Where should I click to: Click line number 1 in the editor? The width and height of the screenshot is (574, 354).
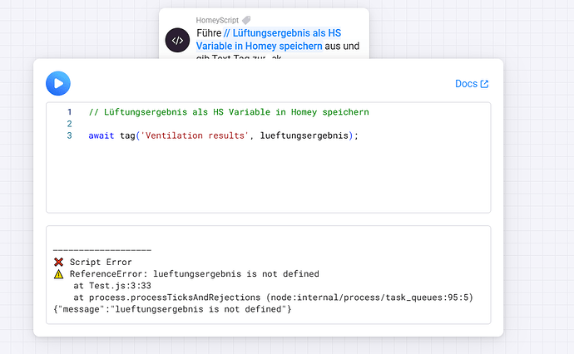coord(70,112)
